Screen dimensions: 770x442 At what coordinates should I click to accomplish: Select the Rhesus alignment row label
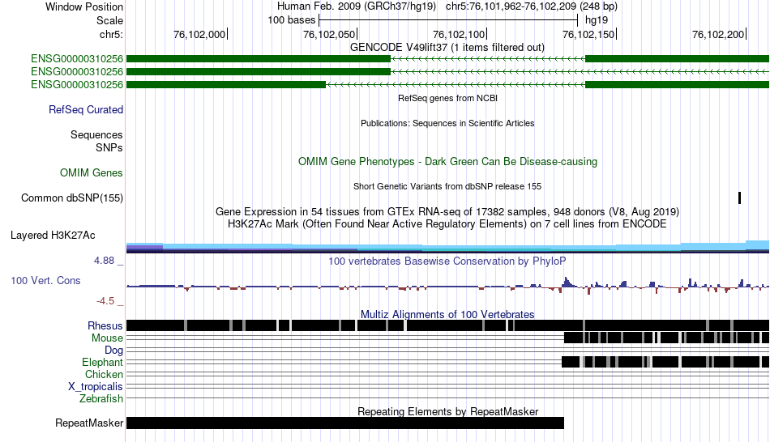tap(105, 325)
